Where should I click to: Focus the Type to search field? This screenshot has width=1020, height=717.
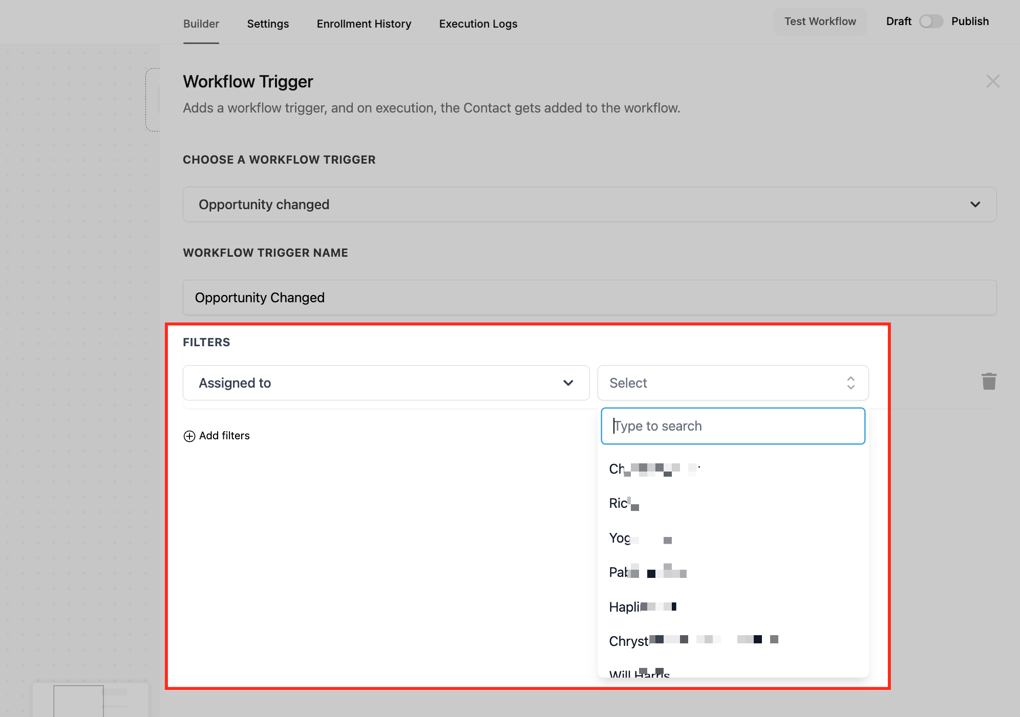coord(732,426)
